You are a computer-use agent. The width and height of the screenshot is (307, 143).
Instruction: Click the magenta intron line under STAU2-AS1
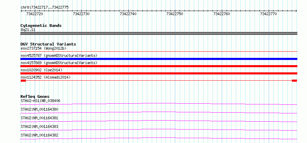[x=159, y=104]
